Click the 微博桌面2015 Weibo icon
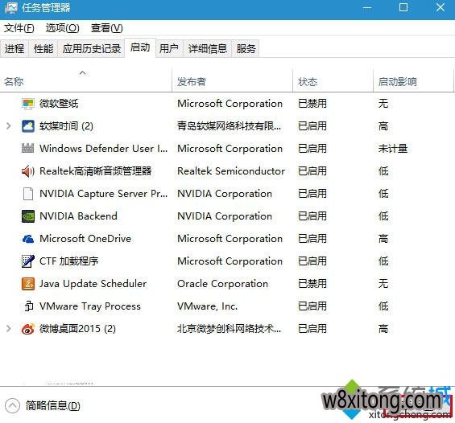Viewport: 455px width, 423px height. 28,329
